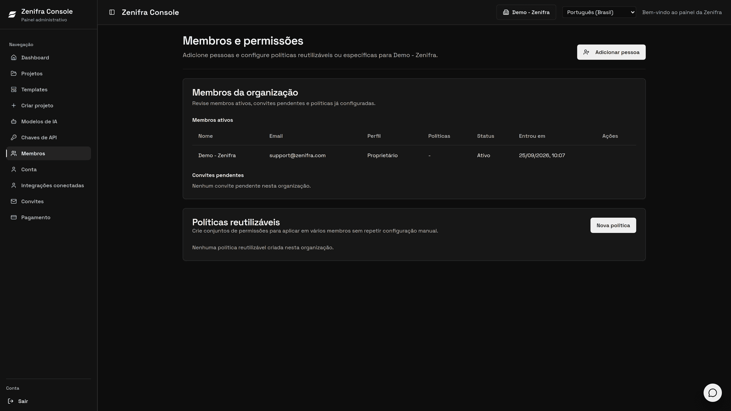The height and width of the screenshot is (411, 731).
Task: Open Projetos from the navigation
Action: 48,73
